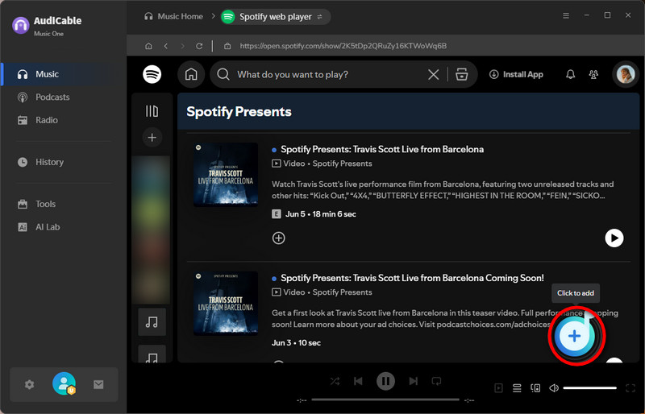Viewport: 645px width, 414px height.
Task: Click the lock icon beside the URL
Action: coord(227,46)
